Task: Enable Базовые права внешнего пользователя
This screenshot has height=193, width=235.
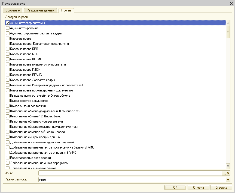Action: [8, 64]
